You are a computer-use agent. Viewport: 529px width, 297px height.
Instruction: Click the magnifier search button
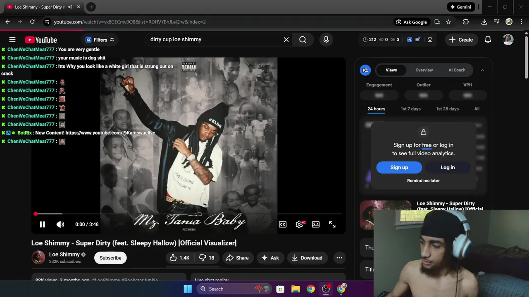point(303,40)
